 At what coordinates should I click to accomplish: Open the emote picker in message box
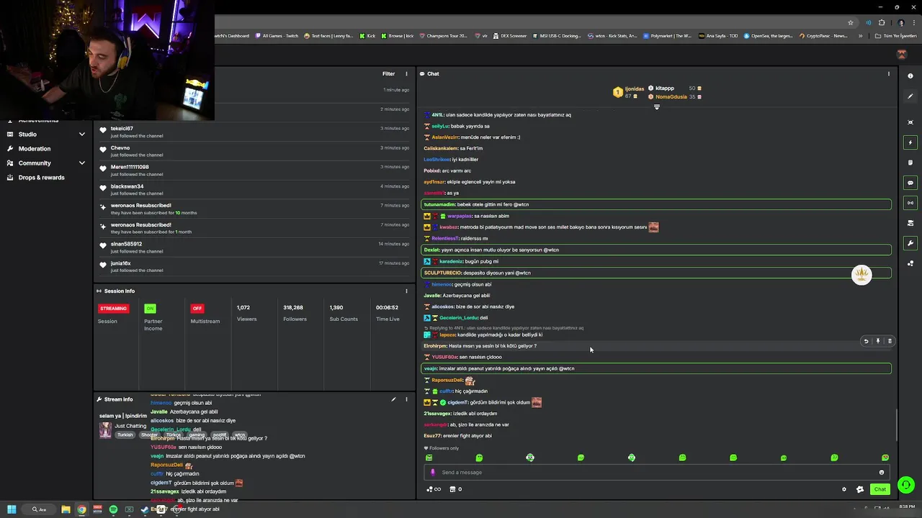tap(881, 473)
